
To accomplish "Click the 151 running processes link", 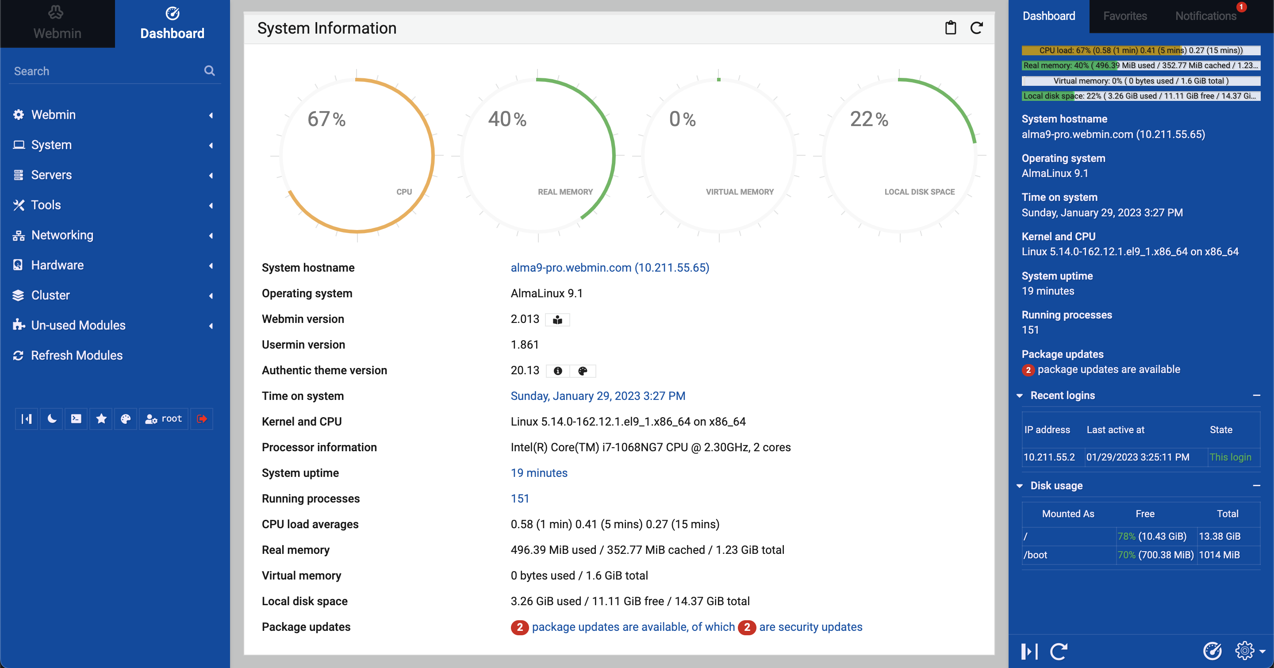I will pyautogui.click(x=520, y=499).
